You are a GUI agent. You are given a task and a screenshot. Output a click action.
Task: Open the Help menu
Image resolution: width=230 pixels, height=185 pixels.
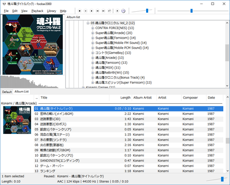tap(63, 11)
